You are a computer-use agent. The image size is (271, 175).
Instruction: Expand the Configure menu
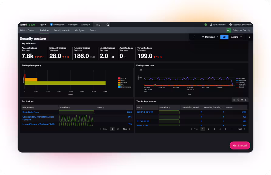pyautogui.click(x=80, y=30)
